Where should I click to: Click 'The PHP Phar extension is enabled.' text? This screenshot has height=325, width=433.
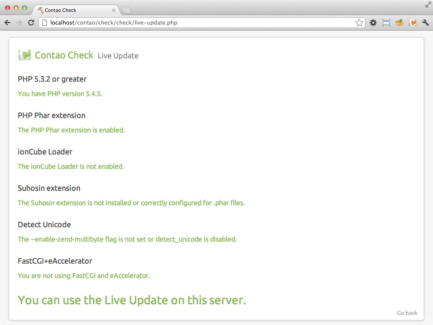click(71, 130)
